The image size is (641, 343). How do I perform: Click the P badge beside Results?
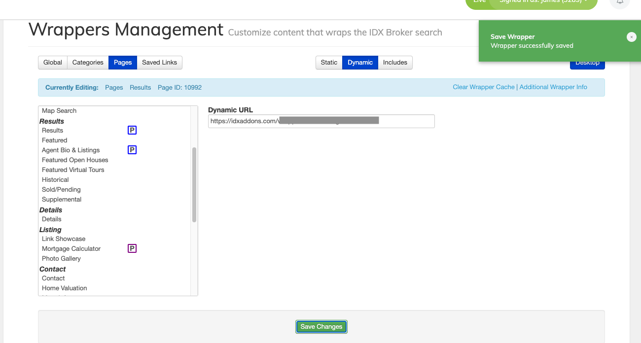(x=132, y=130)
